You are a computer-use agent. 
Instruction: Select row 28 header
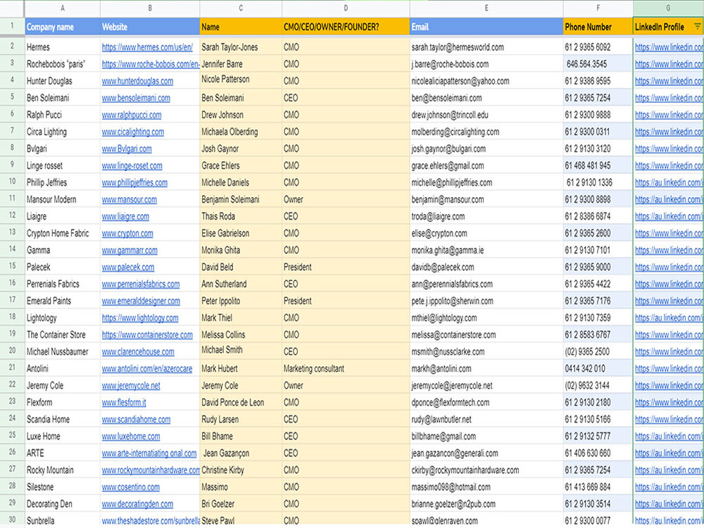[12, 486]
